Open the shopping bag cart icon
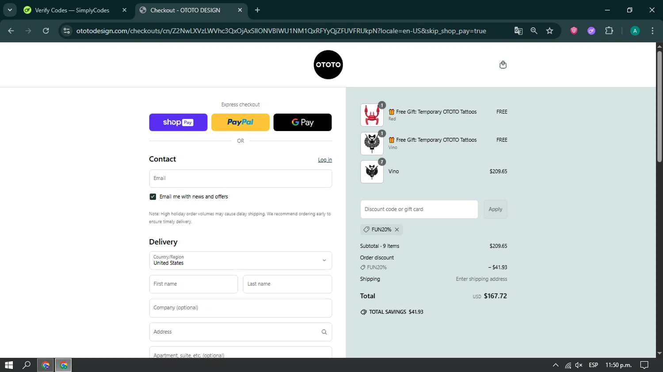This screenshot has height=372, width=663. (503, 65)
